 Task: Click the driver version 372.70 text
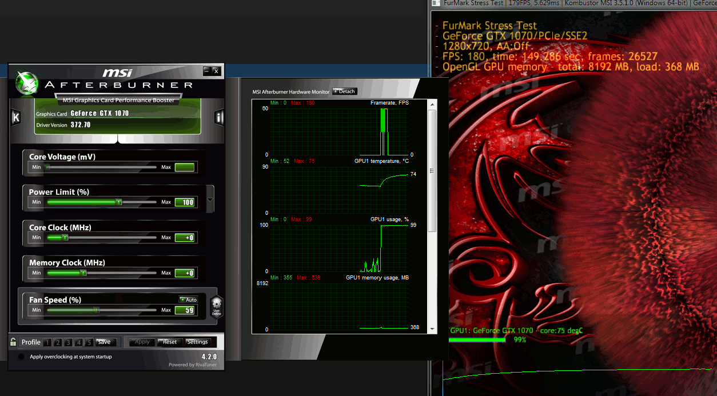[81, 125]
